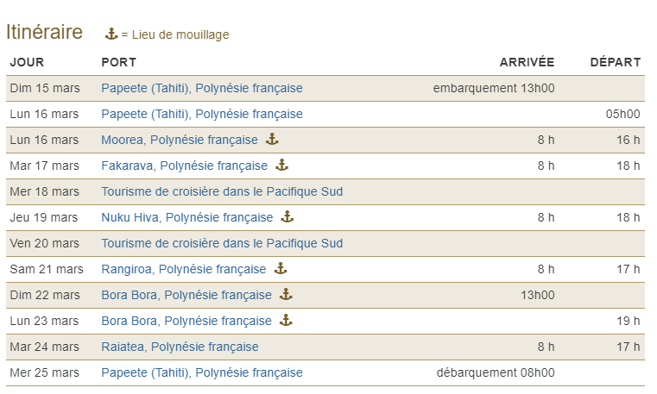The width and height of the screenshot is (657, 394).
Task: Click the anchor icon next to Rangiroa
Action: pos(281,268)
